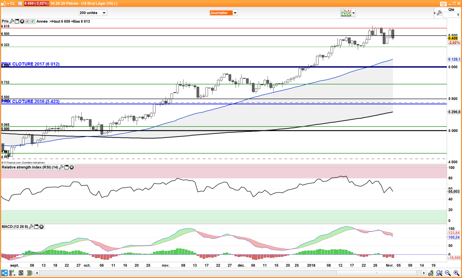Open the on-screen keyboard icon
This screenshot has height=278, width=462.
pyautogui.click(x=443, y=4)
